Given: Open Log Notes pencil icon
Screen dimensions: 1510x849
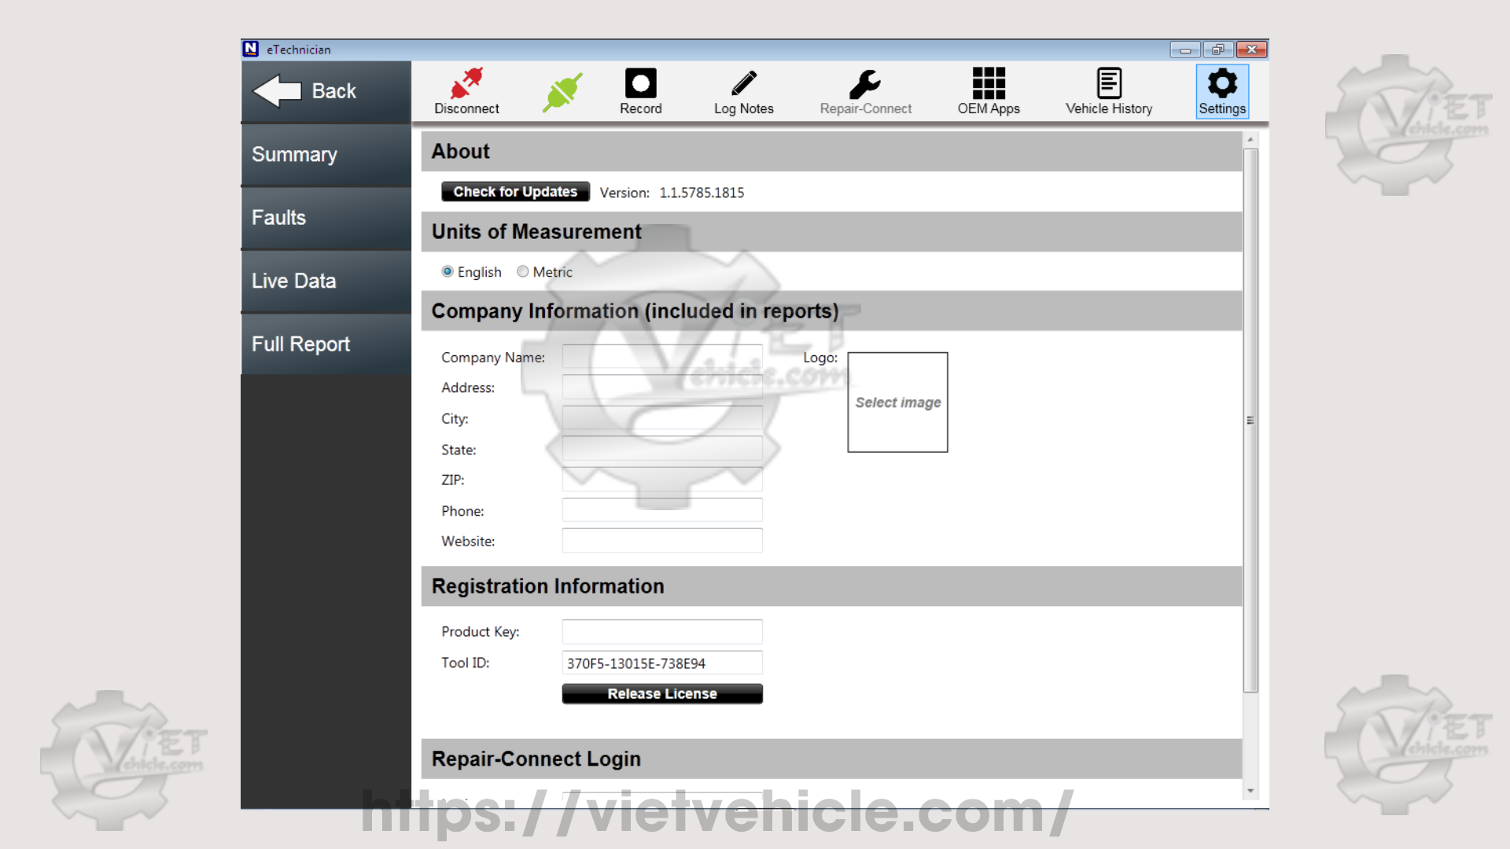Looking at the screenshot, I should tap(743, 84).
